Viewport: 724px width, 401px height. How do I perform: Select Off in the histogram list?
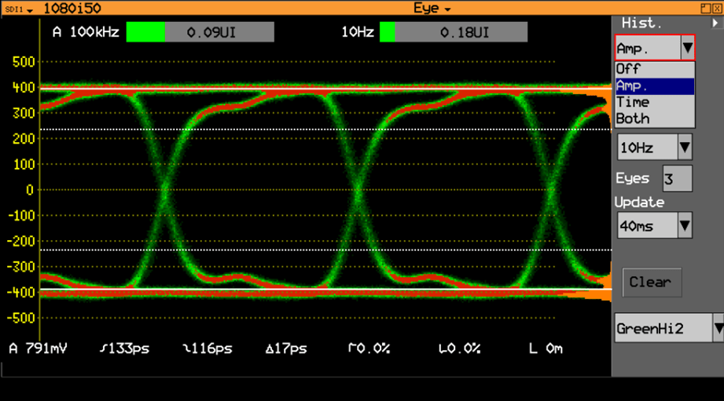pyautogui.click(x=654, y=69)
